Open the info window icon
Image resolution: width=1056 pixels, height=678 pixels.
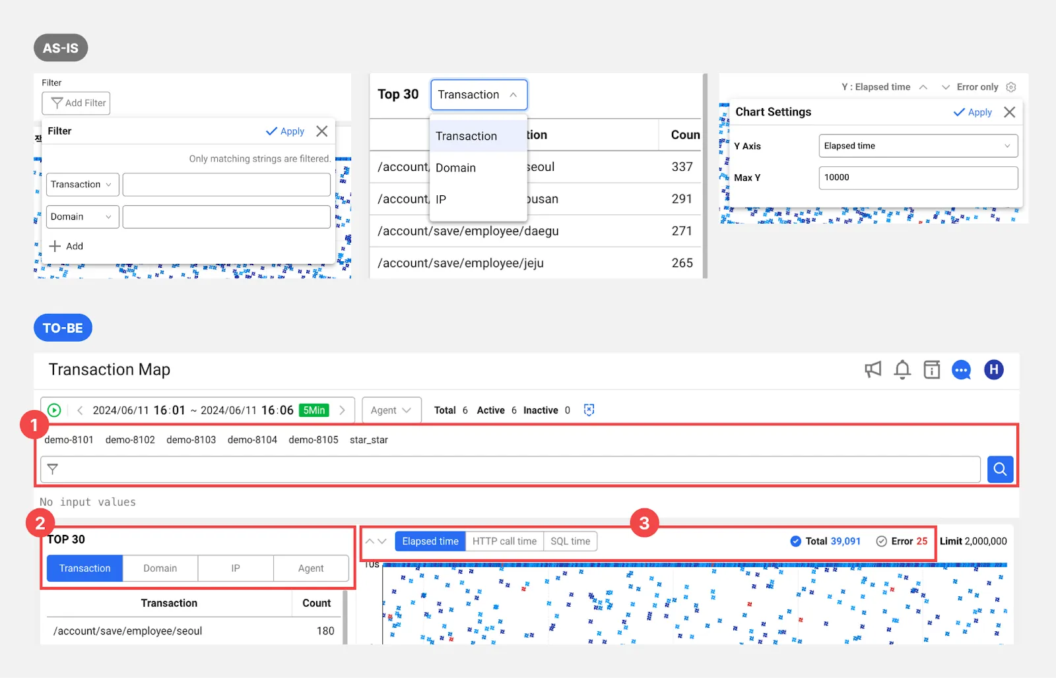coord(932,369)
